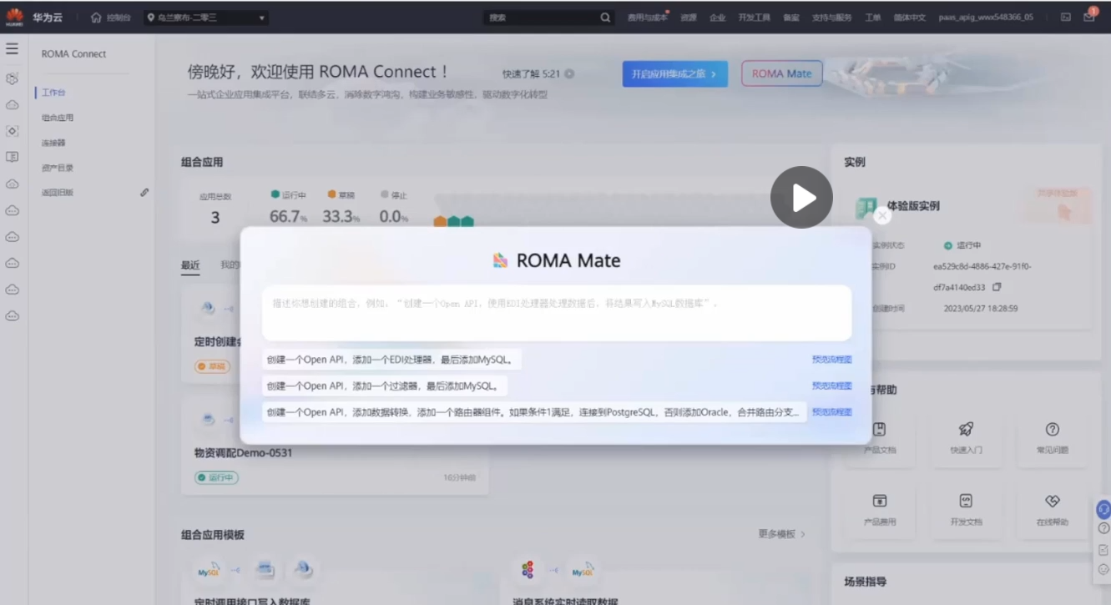Open the 支持与服务 menu

pos(831,18)
